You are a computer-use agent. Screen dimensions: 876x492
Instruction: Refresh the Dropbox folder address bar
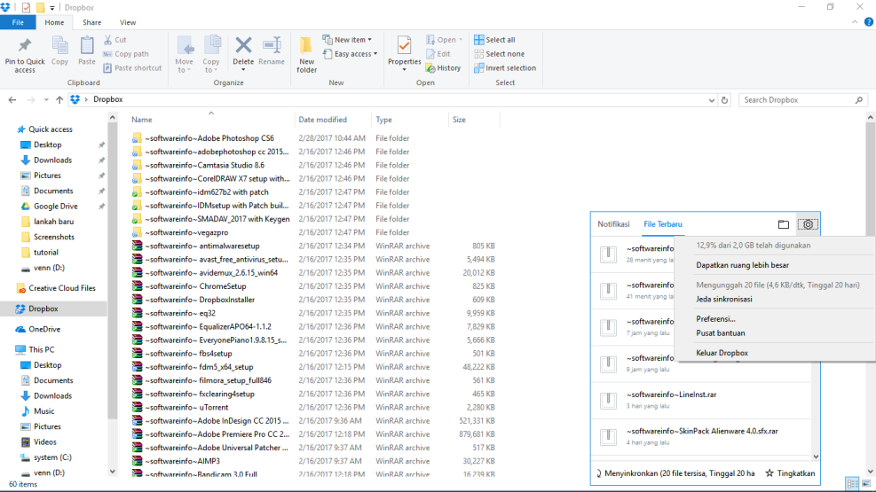(725, 100)
